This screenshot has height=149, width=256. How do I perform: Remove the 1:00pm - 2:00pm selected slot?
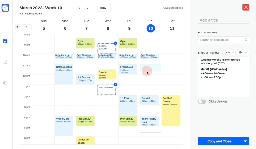pyautogui.click(x=115, y=85)
